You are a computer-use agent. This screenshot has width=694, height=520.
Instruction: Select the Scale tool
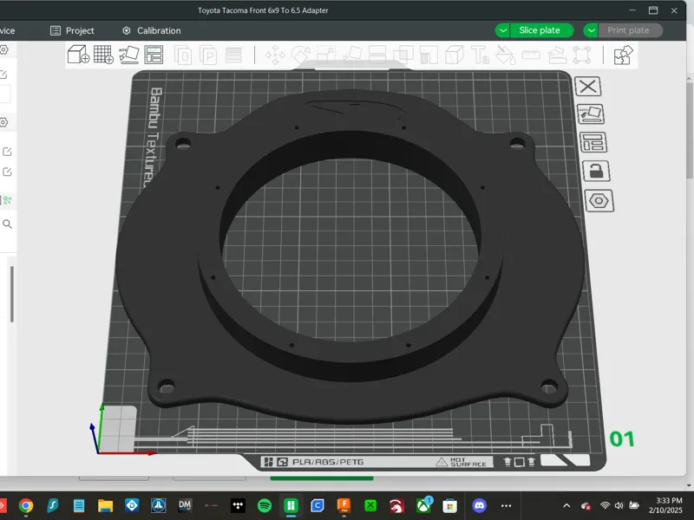click(x=326, y=55)
